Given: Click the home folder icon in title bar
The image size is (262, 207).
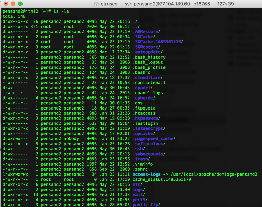Looking at the screenshot, I should click(96, 4).
